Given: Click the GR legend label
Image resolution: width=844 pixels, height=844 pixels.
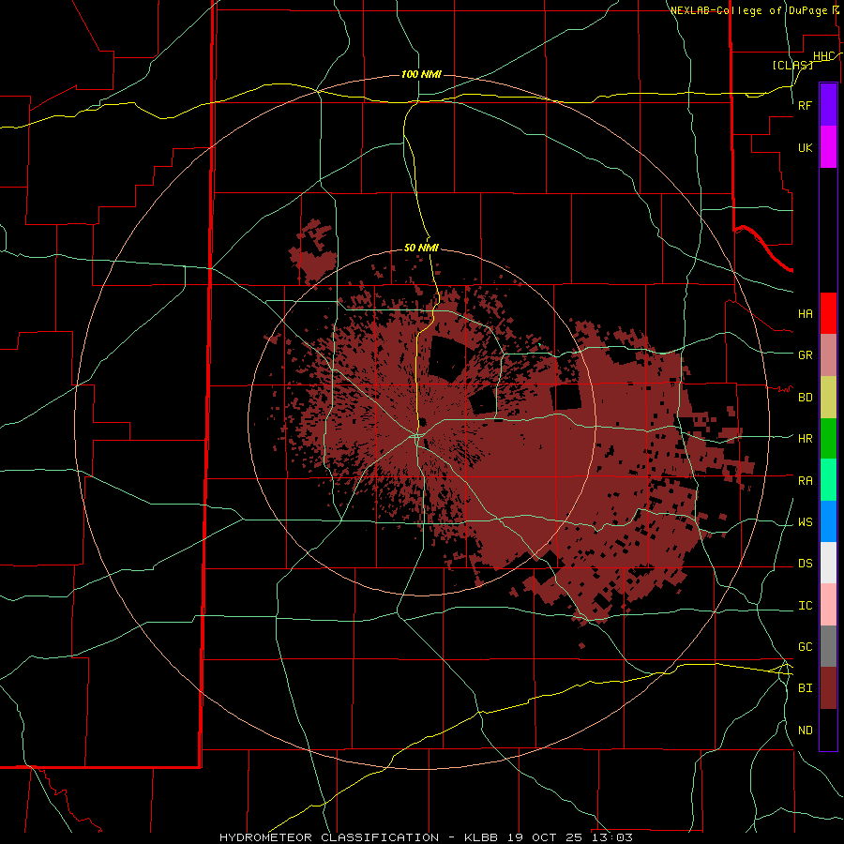Looking at the screenshot, I should (x=805, y=355).
